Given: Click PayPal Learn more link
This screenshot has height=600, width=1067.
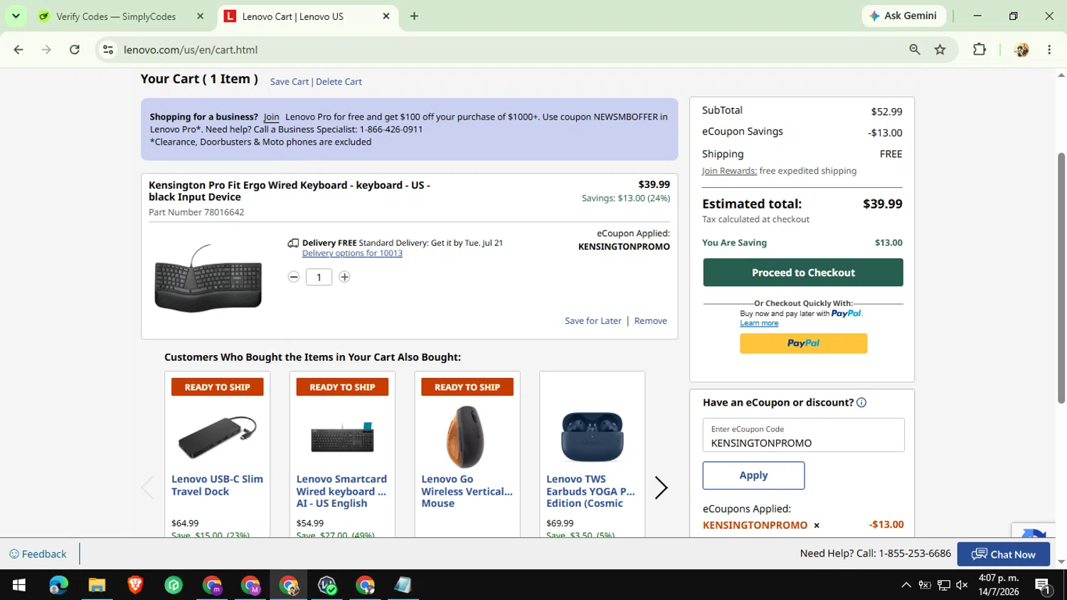Looking at the screenshot, I should coord(759,323).
